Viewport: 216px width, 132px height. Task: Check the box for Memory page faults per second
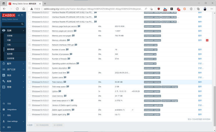point(29,26)
